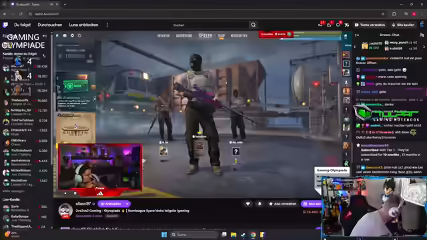Open the reaction dropdown next to username

coord(127,204)
